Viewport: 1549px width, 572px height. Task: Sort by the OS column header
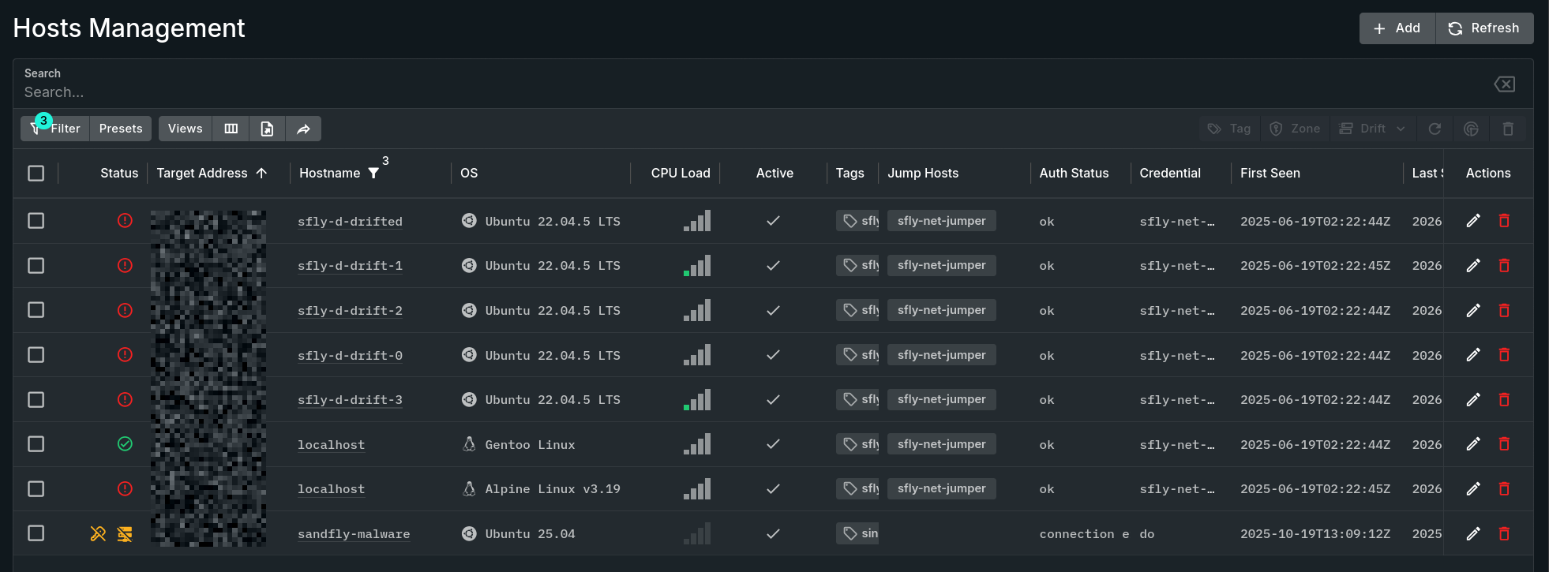pos(469,174)
